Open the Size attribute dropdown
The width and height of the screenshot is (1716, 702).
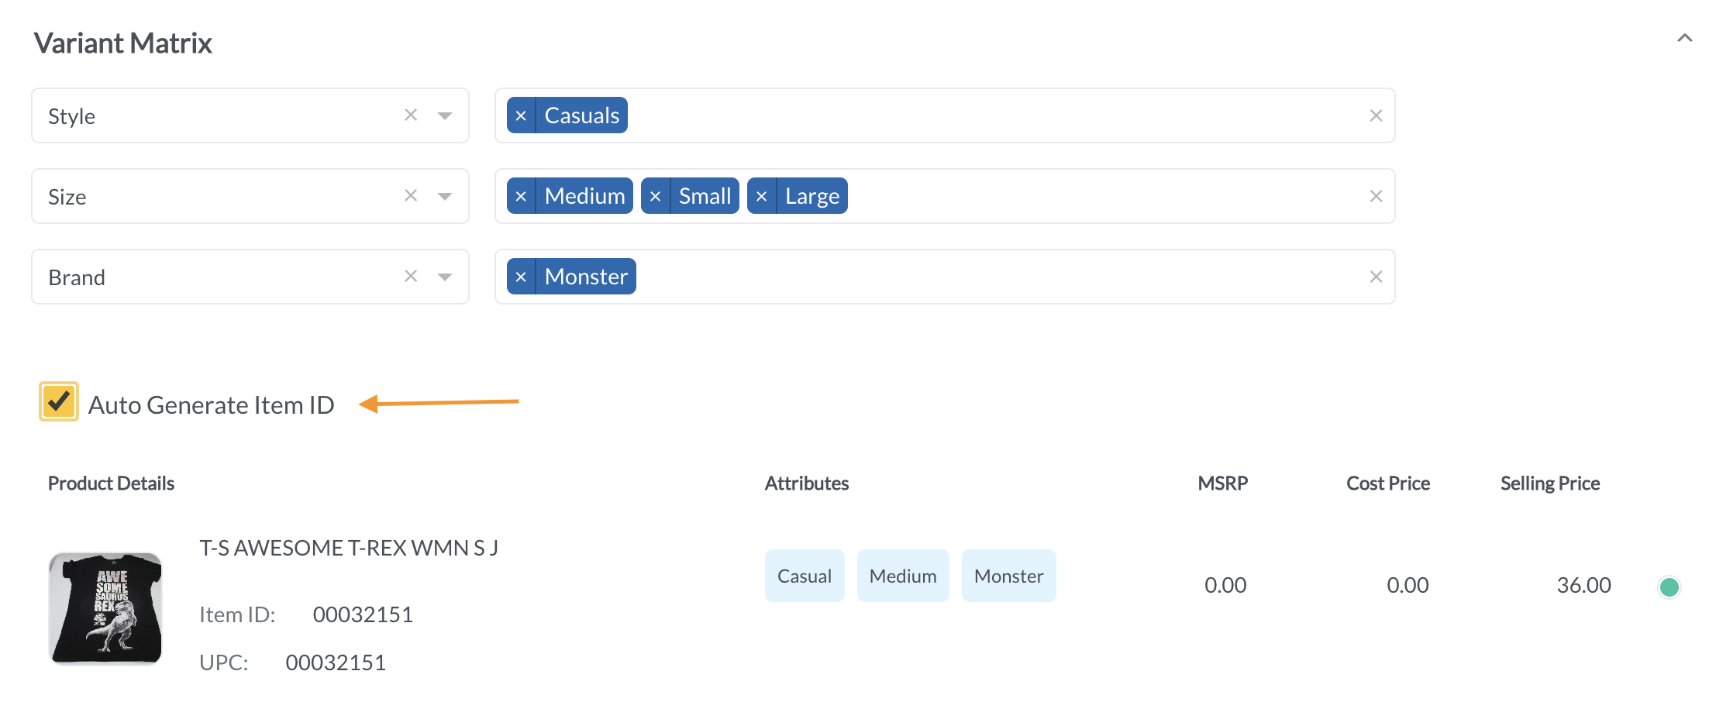coord(445,196)
